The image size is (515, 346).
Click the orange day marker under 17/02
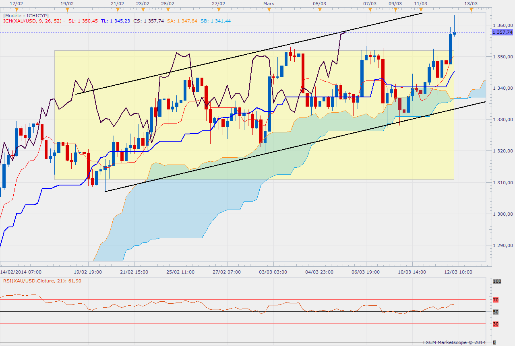[x=16, y=10]
